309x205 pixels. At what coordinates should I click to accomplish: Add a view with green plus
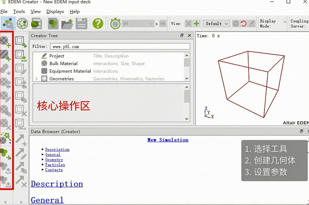pos(196,24)
